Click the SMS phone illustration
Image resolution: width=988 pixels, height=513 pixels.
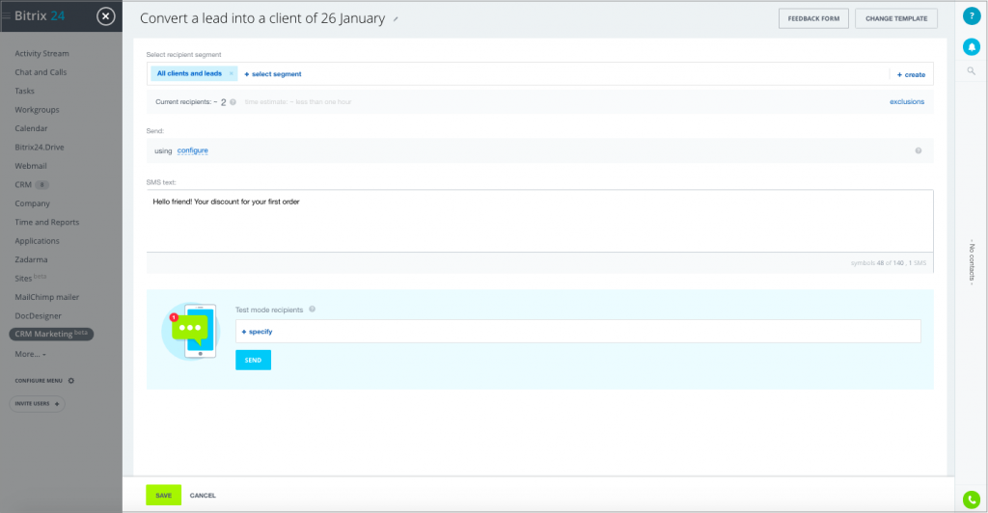191,331
